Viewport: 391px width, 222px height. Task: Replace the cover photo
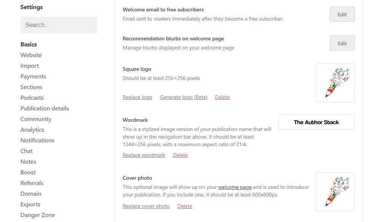tap(146, 206)
